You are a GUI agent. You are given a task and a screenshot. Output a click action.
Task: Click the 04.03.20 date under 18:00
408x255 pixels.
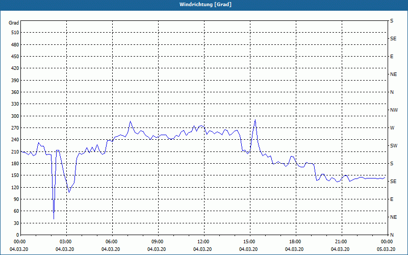tap(294, 249)
